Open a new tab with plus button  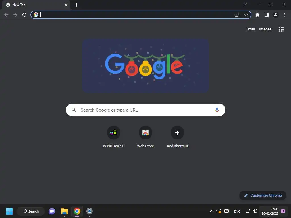(77, 5)
